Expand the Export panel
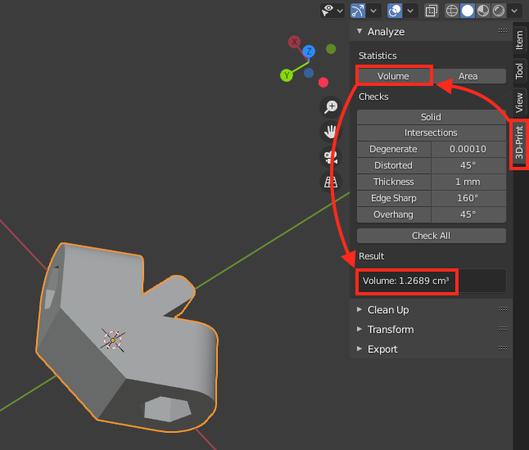Viewport: 529px width, 450px height. pyautogui.click(x=382, y=349)
